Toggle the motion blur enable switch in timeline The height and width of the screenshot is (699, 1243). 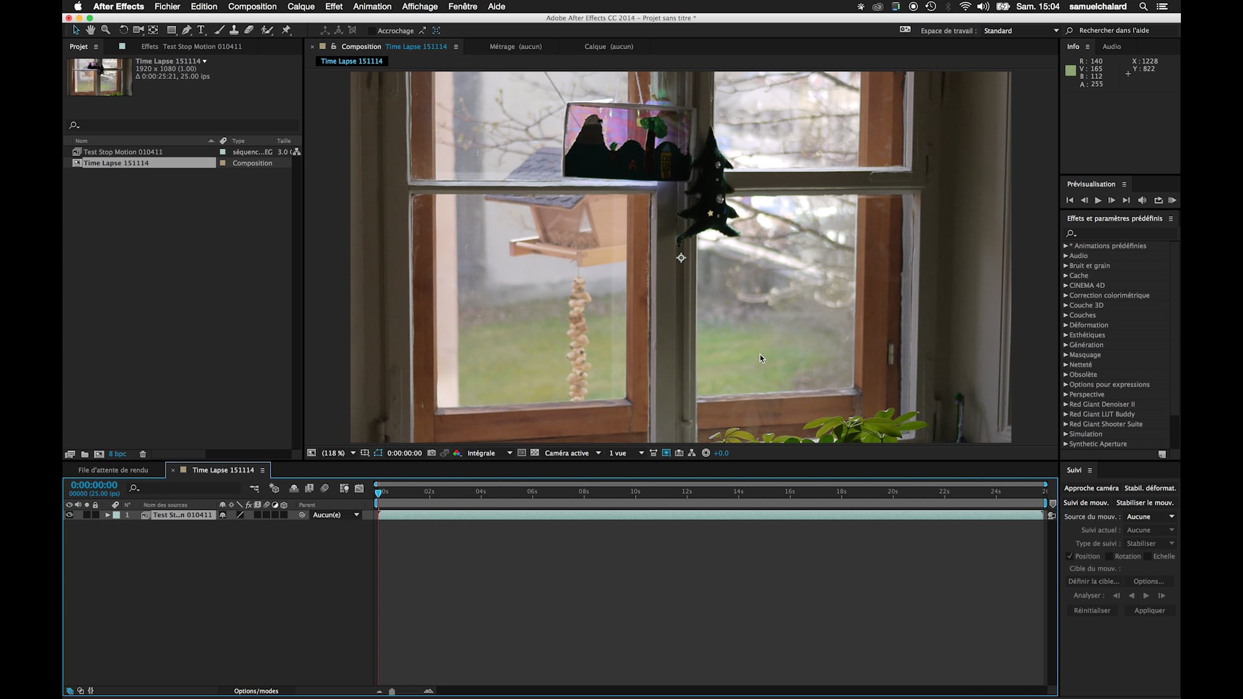325,489
